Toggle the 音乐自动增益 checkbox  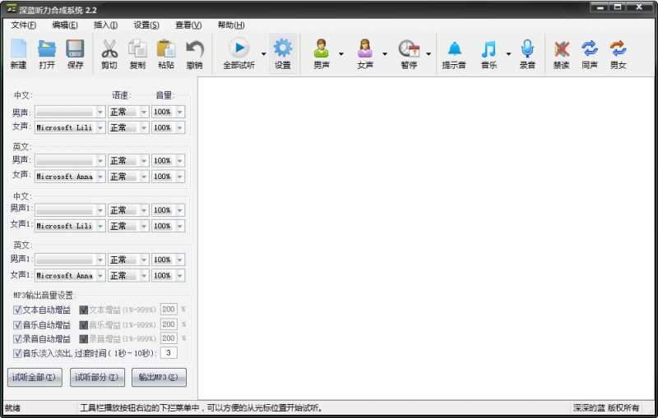click(x=18, y=324)
